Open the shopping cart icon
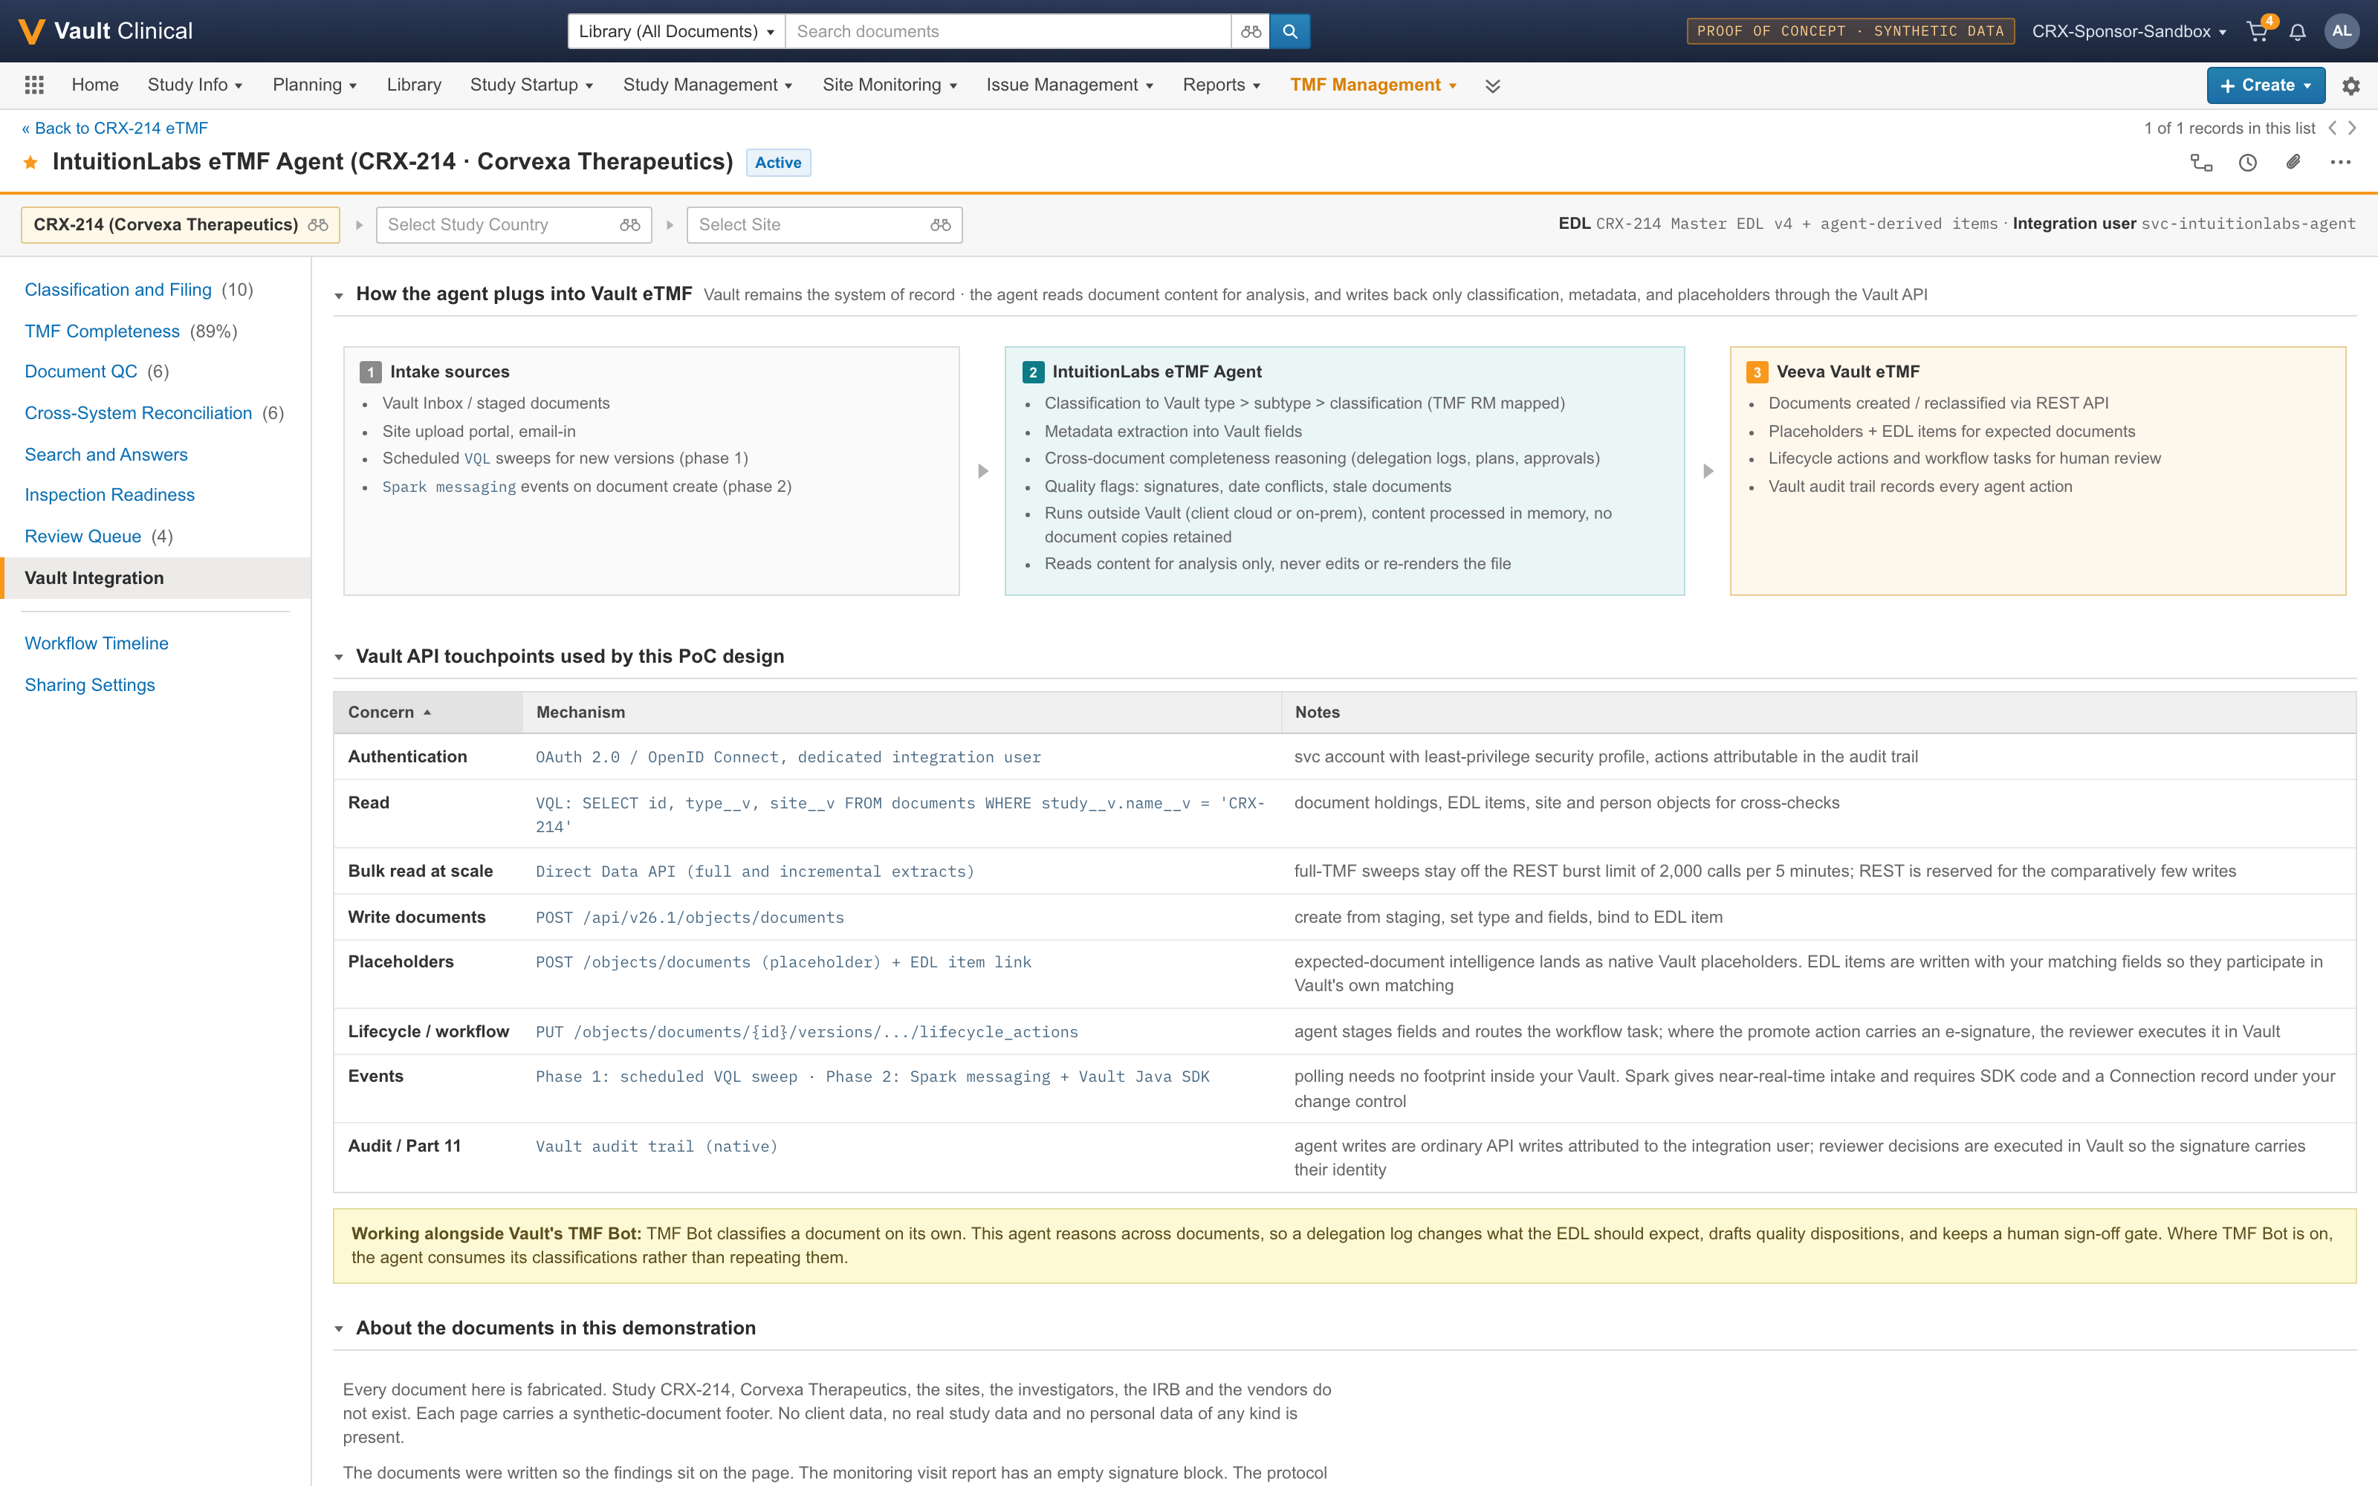This screenshot has width=2378, height=1486. tap(2257, 31)
